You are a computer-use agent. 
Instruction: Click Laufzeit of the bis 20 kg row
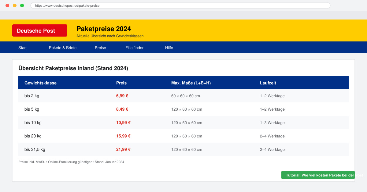click(x=272, y=136)
